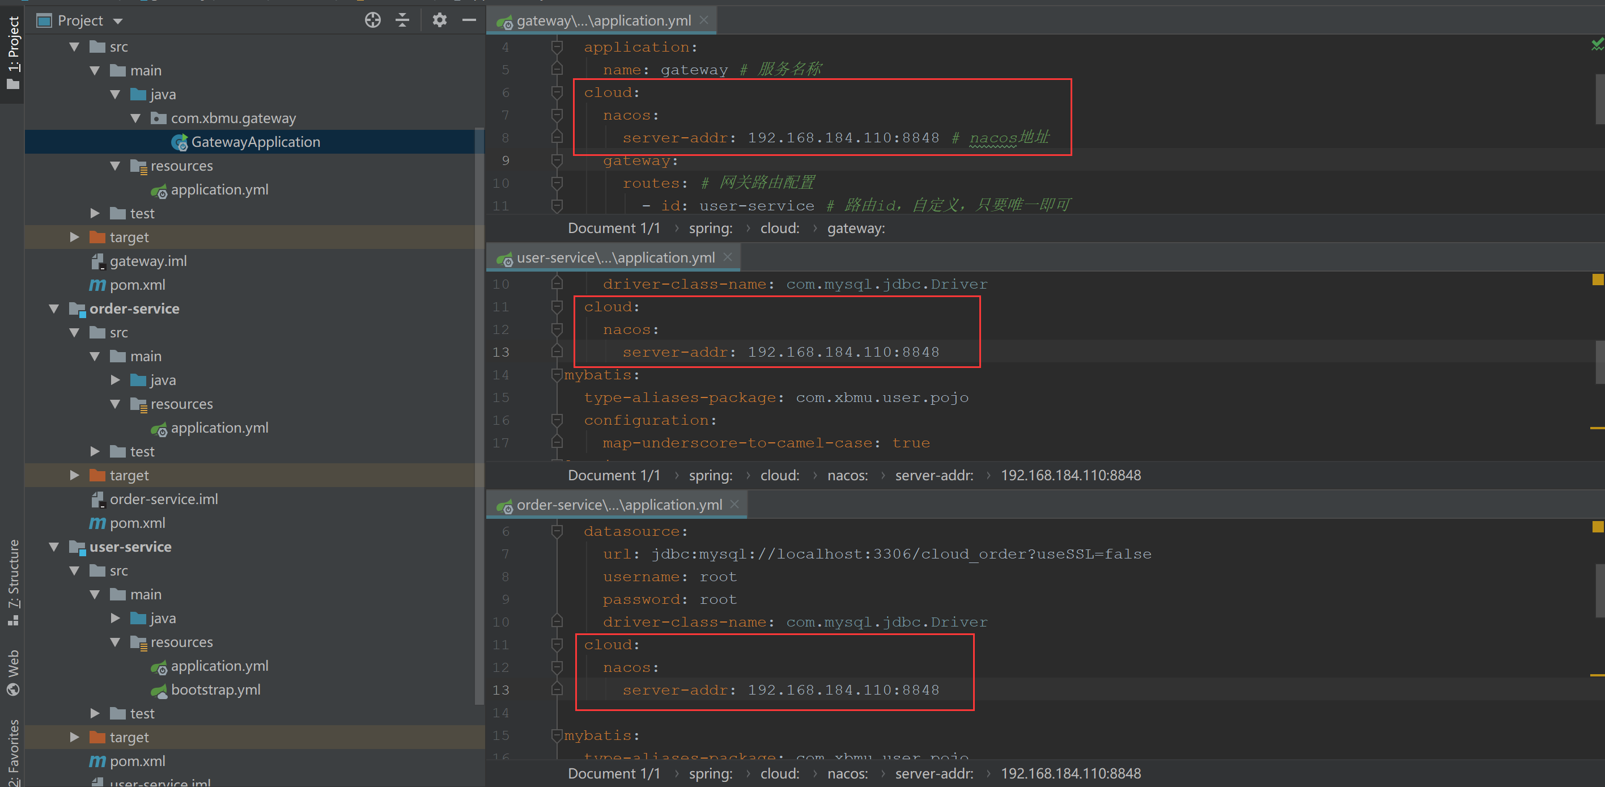Screen dimensions: 1605x787
Task: Click Project panel vertical scrollbar
Action: pyautogui.click(x=479, y=416)
